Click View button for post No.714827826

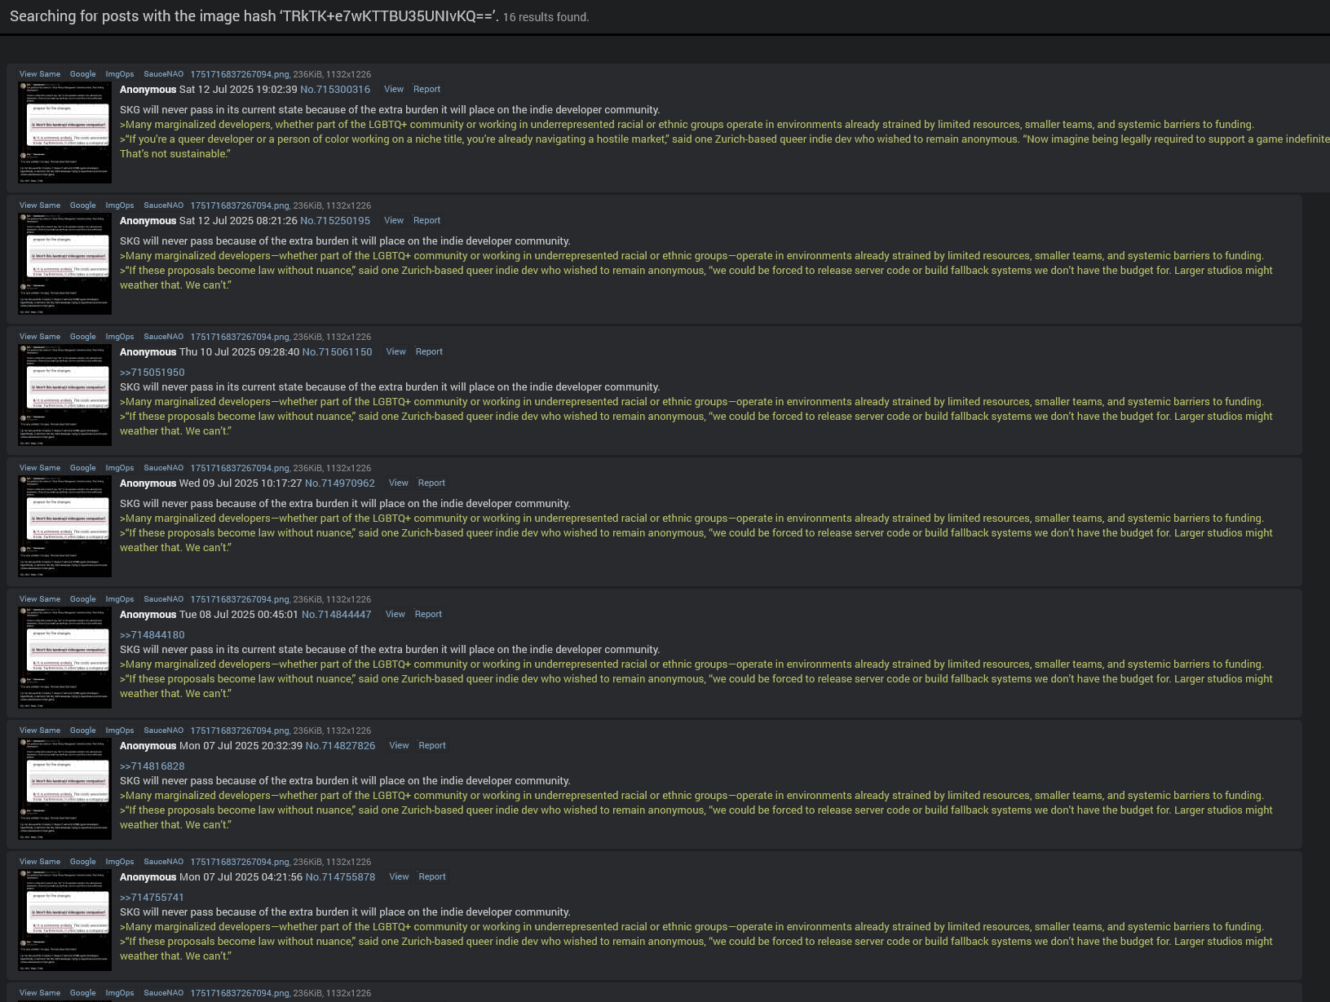[400, 746]
